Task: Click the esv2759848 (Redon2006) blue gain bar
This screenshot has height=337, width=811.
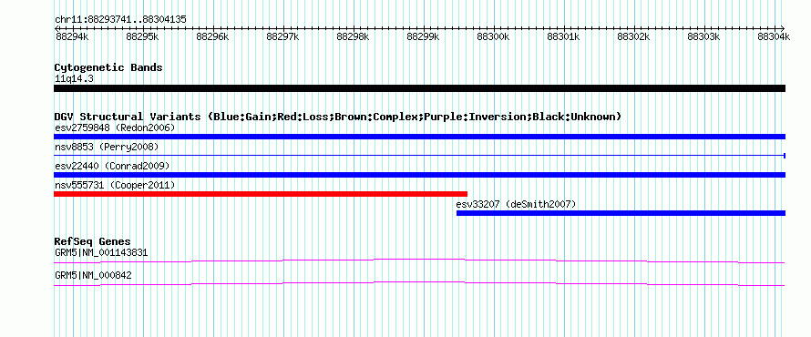Action: coord(419,137)
